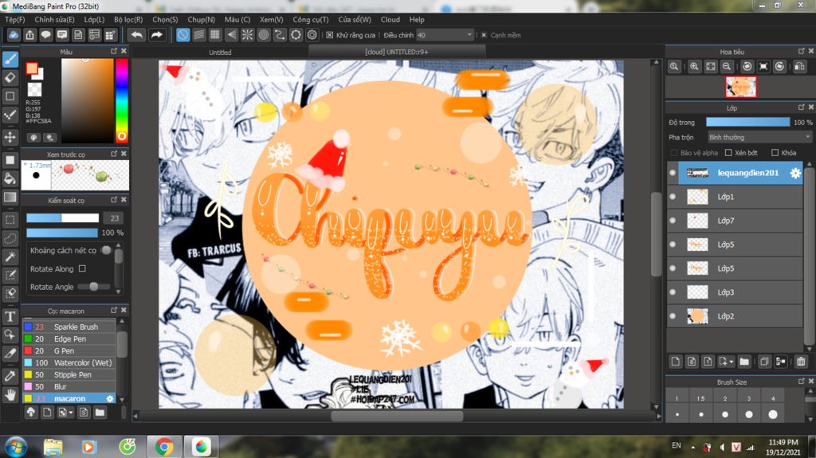
Task: Click the Windows Start button
Action: [x=16, y=447]
